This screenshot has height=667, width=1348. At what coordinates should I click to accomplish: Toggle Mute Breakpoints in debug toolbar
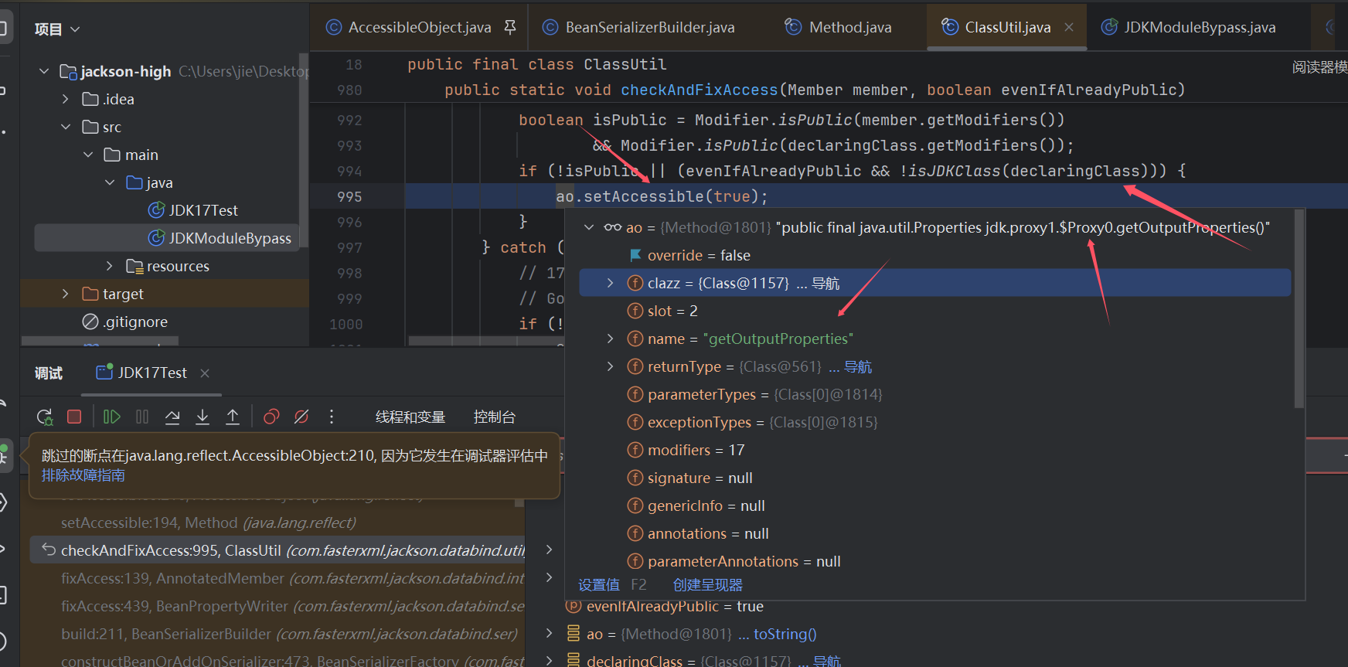click(301, 417)
